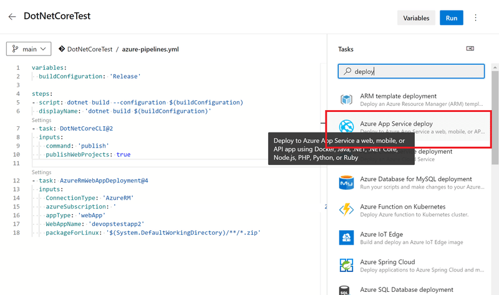Open the vertical ellipsis more-actions menu
This screenshot has width=499, height=295.
[476, 18]
